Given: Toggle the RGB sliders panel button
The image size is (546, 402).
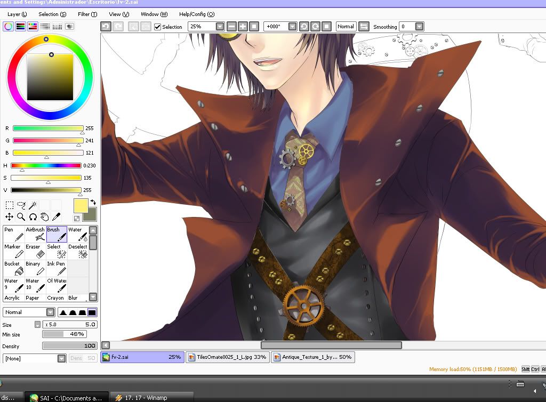Looking at the screenshot, I should pyautogui.click(x=20, y=26).
